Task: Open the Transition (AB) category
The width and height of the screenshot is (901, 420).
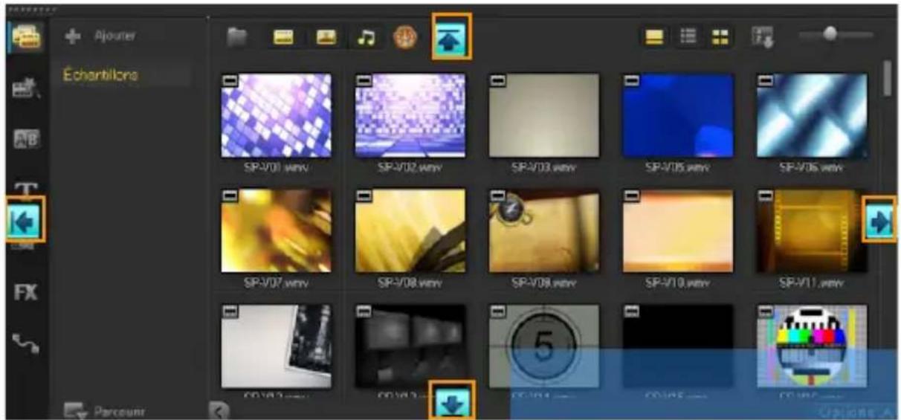Action: 26,140
